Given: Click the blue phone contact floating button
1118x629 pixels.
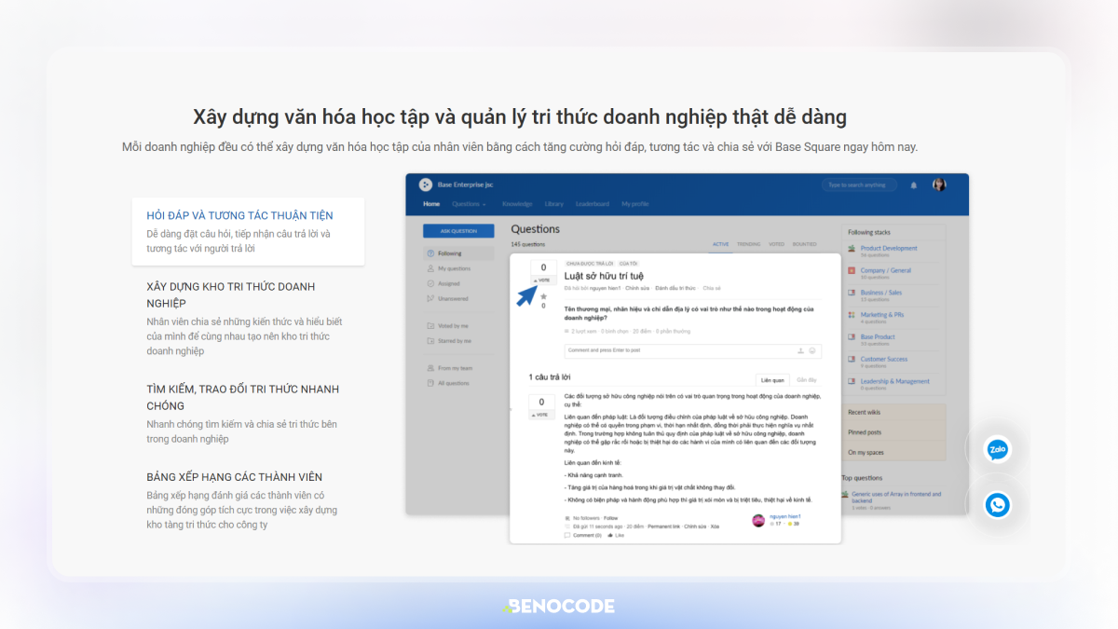Looking at the screenshot, I should 998,505.
